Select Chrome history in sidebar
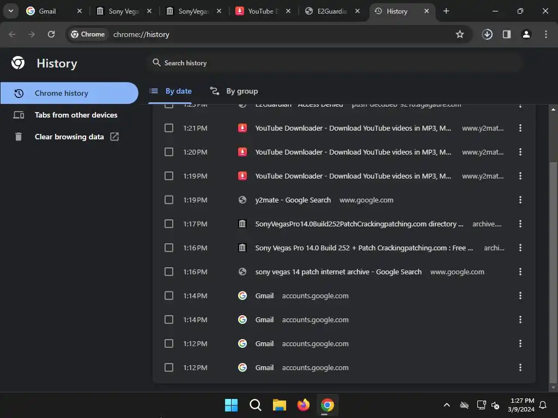558x418 pixels. (69, 93)
